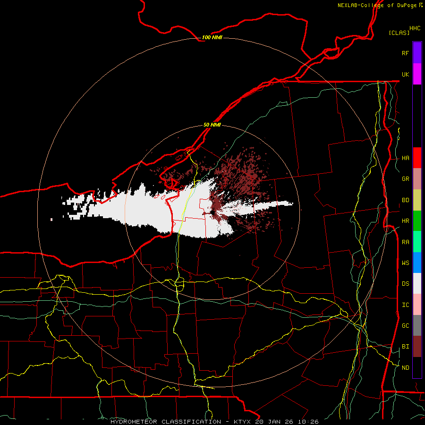The height and width of the screenshot is (425, 425).
Task: Click the GR salmon legend swatch
Action: pyautogui.click(x=417, y=179)
